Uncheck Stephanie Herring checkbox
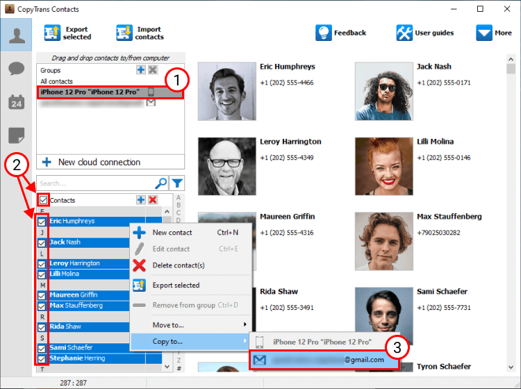521x389 pixels. (x=42, y=359)
